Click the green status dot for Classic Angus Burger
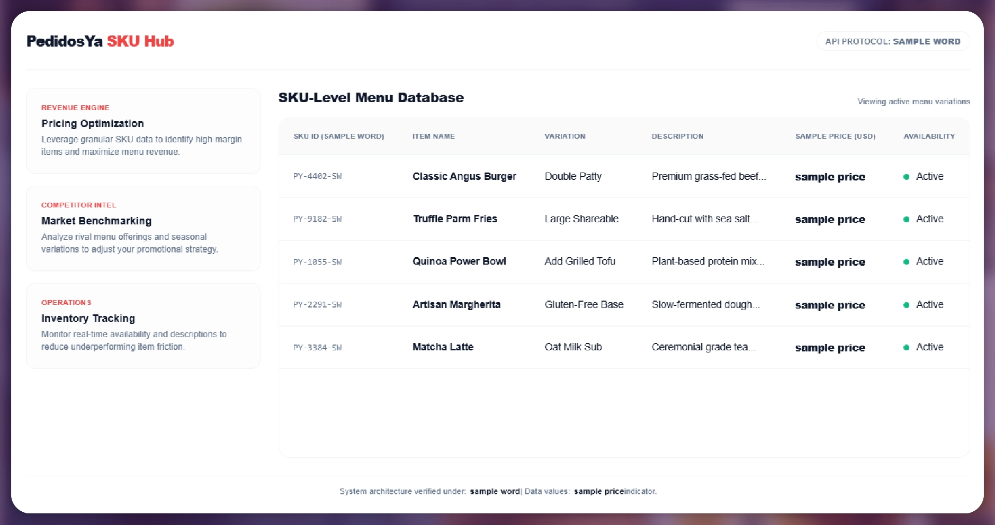 tap(906, 177)
